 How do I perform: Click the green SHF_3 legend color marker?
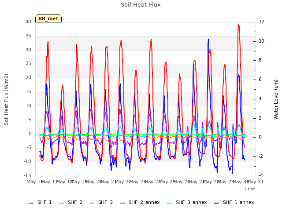[92, 203]
